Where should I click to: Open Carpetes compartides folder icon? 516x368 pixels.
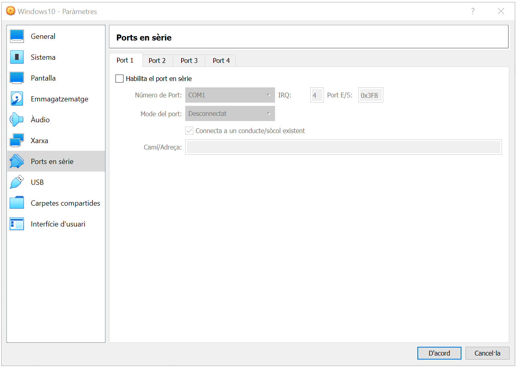click(x=17, y=203)
